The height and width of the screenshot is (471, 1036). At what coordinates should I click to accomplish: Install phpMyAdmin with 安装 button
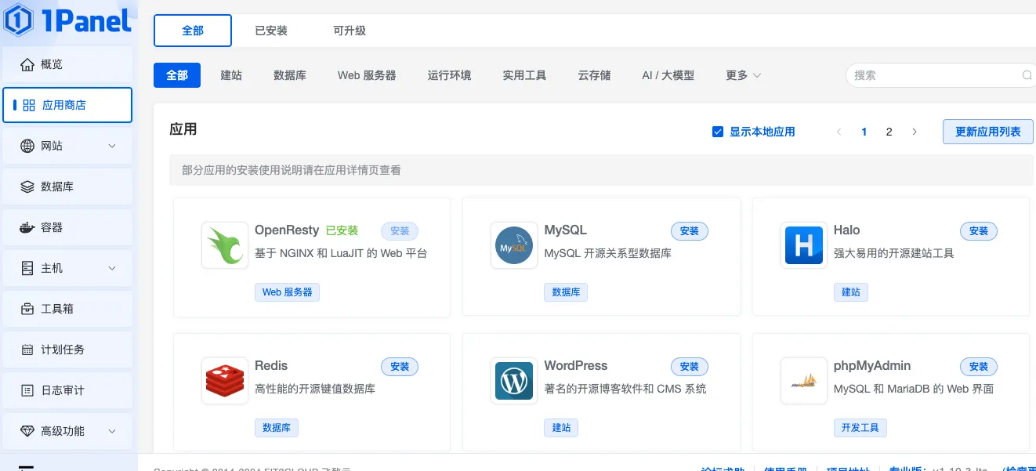[979, 367]
